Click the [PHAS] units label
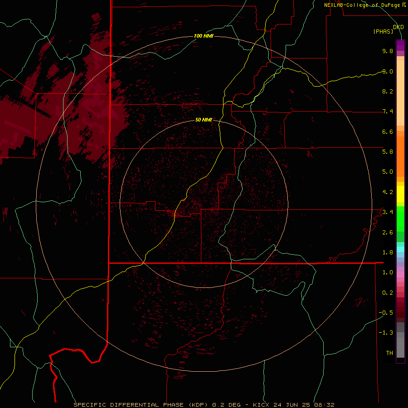The height and width of the screenshot is (408, 408). [383, 32]
